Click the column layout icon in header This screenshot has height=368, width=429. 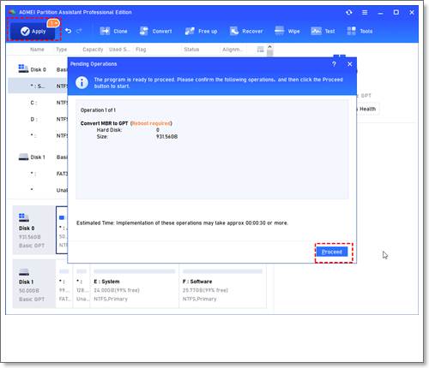coord(260,50)
